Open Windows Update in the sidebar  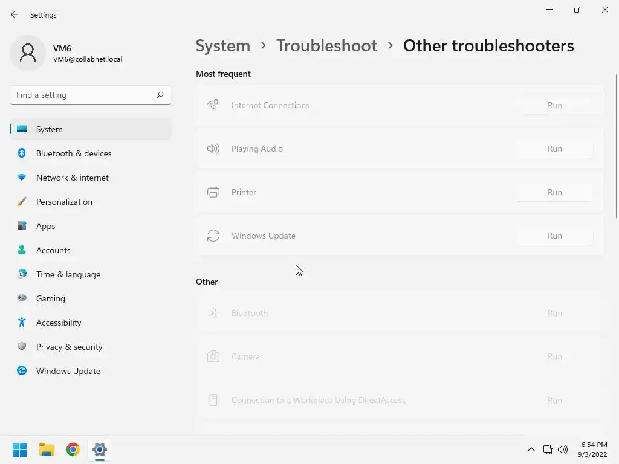[x=91, y=370]
